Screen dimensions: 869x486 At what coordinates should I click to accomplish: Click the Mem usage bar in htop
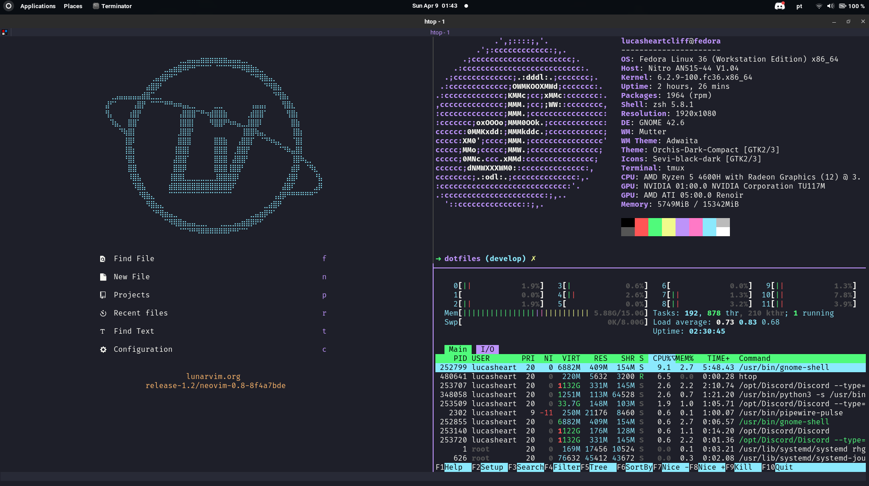(x=546, y=313)
